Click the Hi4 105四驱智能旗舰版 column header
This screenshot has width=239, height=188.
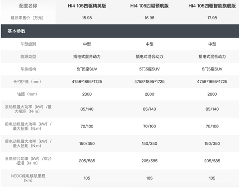click(x=212, y=6)
